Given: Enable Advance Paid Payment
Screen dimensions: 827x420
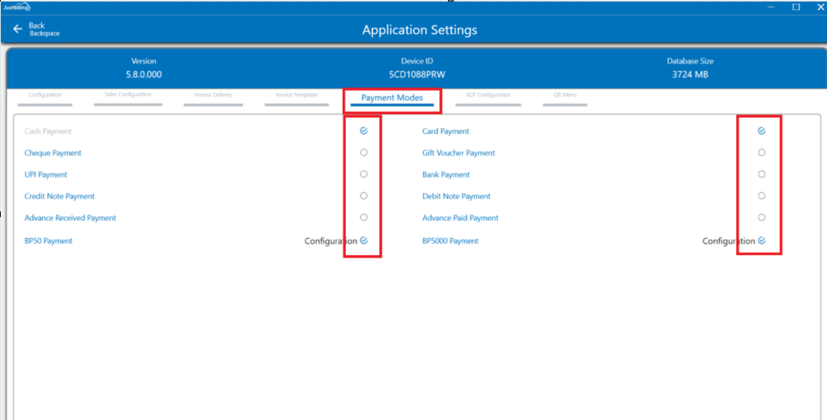Looking at the screenshot, I should click(x=762, y=218).
